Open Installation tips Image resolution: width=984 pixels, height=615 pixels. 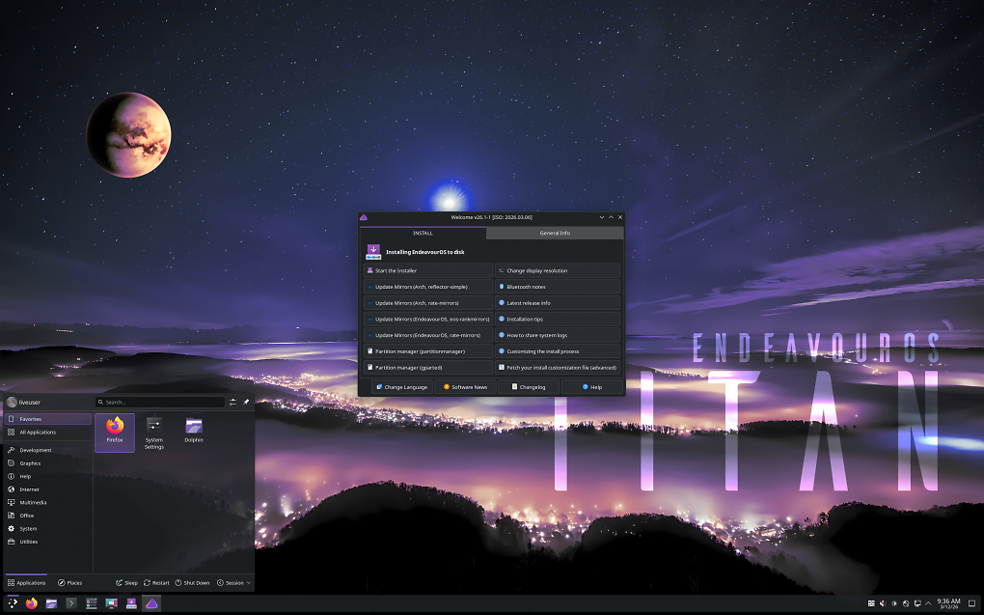tap(558, 320)
